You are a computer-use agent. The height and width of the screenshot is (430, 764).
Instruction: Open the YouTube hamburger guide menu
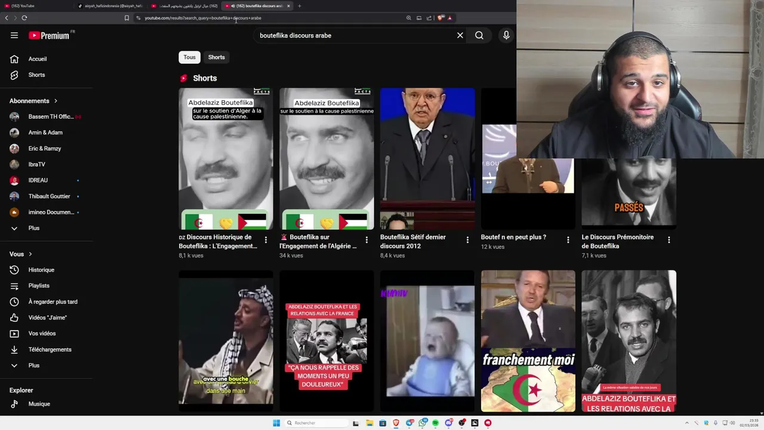(x=14, y=35)
